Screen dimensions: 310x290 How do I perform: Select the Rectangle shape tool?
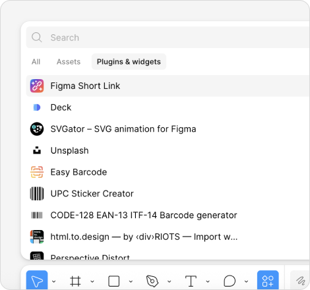pyautogui.click(x=113, y=281)
